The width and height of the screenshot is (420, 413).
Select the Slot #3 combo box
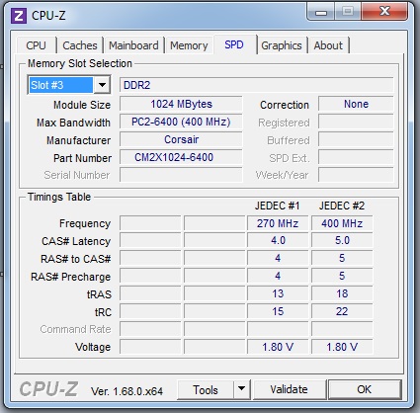click(x=69, y=85)
